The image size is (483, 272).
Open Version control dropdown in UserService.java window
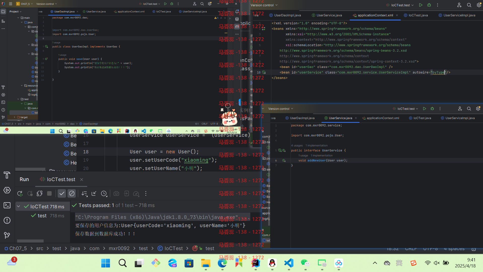pyautogui.click(x=281, y=109)
